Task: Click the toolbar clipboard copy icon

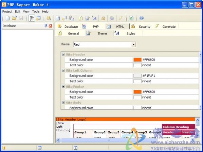Action: click(x=71, y=18)
